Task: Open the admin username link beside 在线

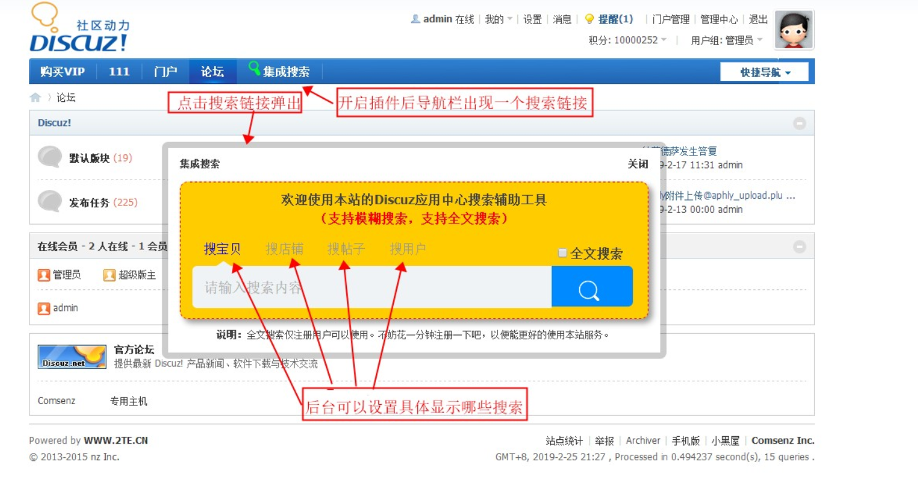Action: tap(438, 19)
